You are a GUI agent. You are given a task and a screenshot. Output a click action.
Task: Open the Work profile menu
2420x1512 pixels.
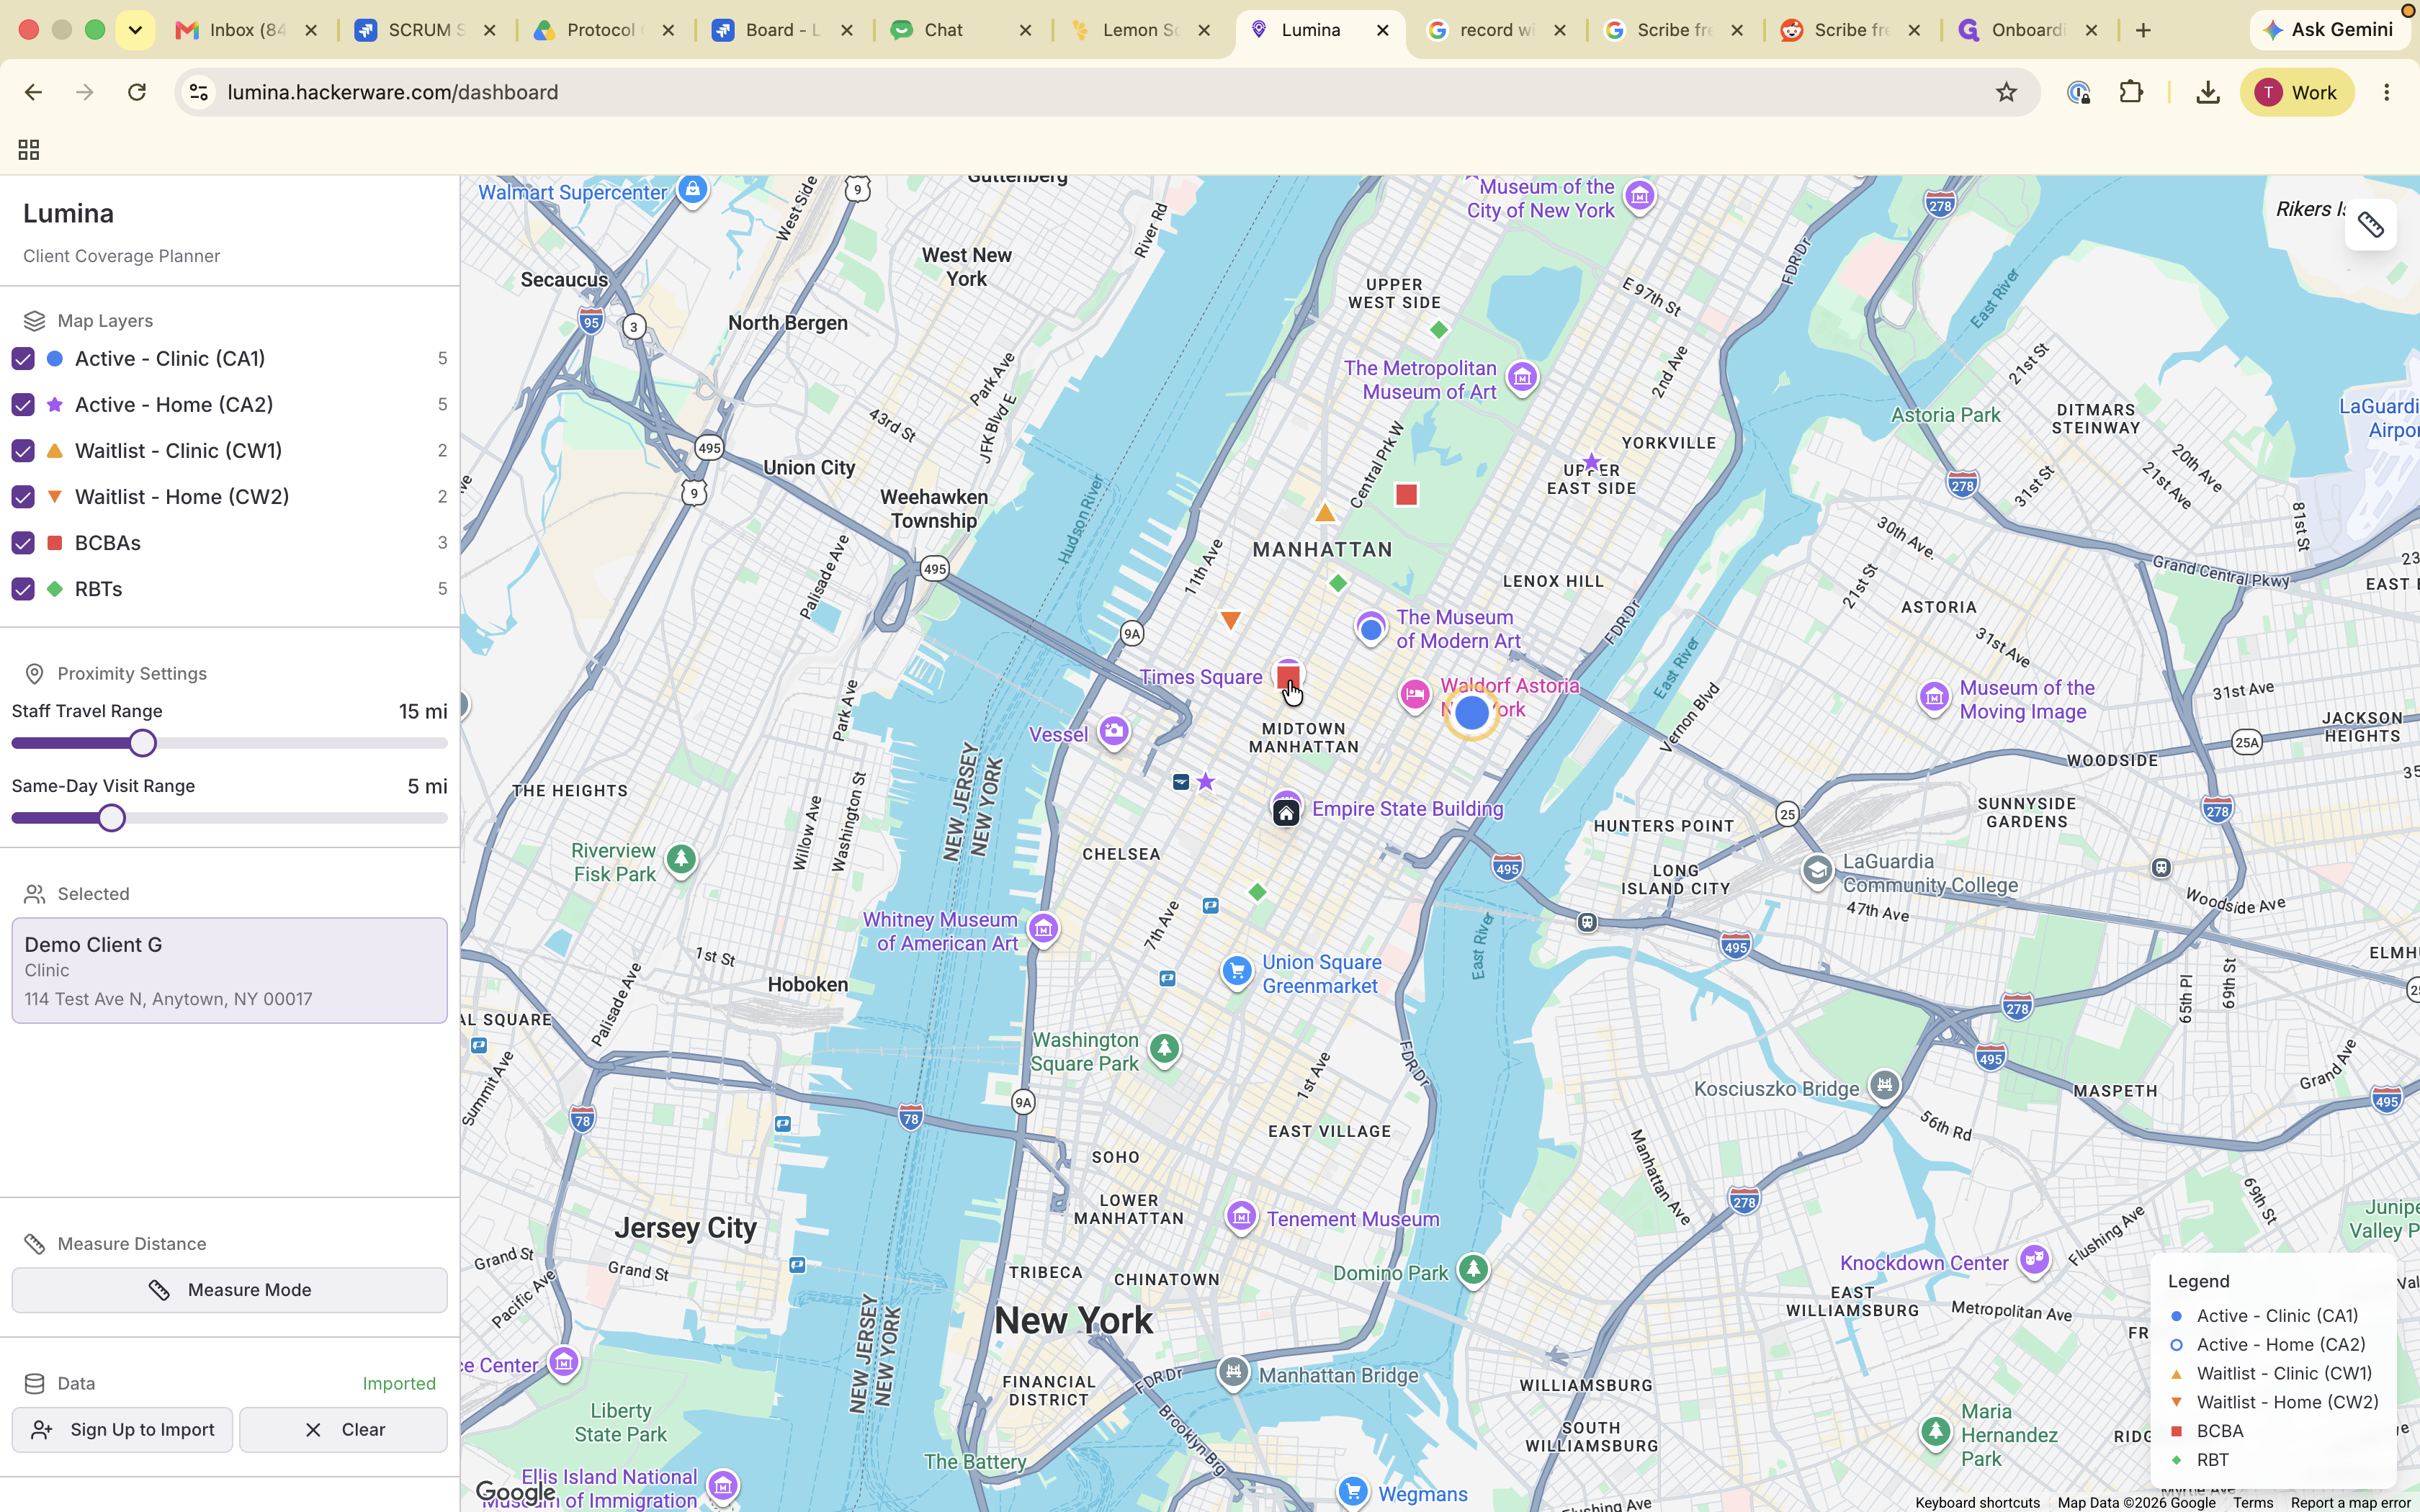pyautogui.click(x=2296, y=92)
